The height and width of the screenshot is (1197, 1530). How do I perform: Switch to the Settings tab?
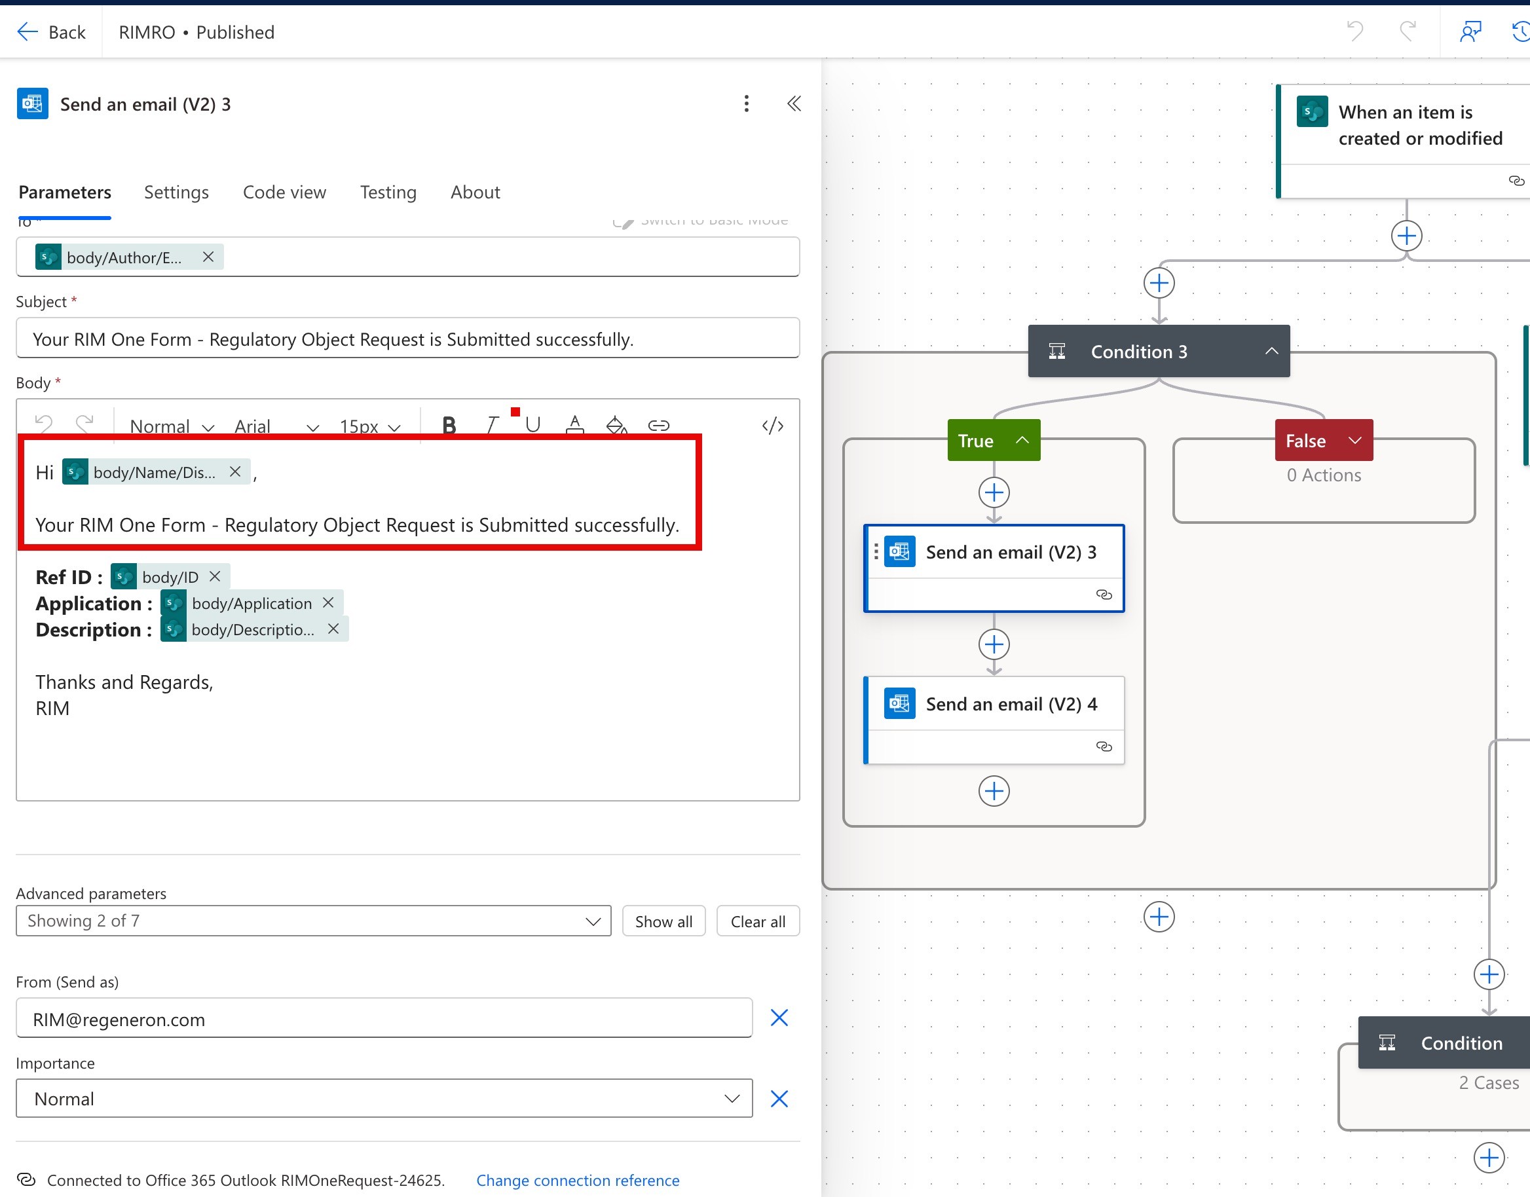pos(176,192)
